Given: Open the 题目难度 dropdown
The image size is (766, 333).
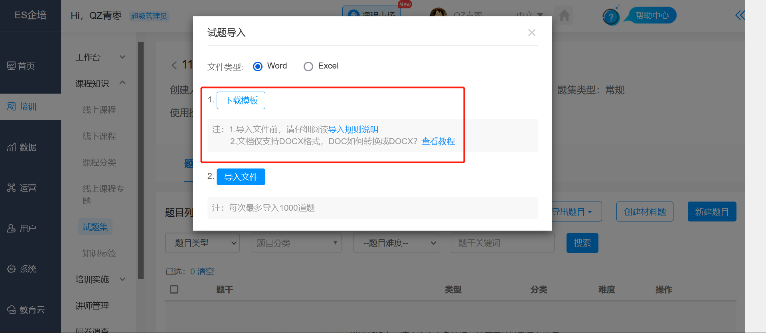Looking at the screenshot, I should (x=396, y=243).
